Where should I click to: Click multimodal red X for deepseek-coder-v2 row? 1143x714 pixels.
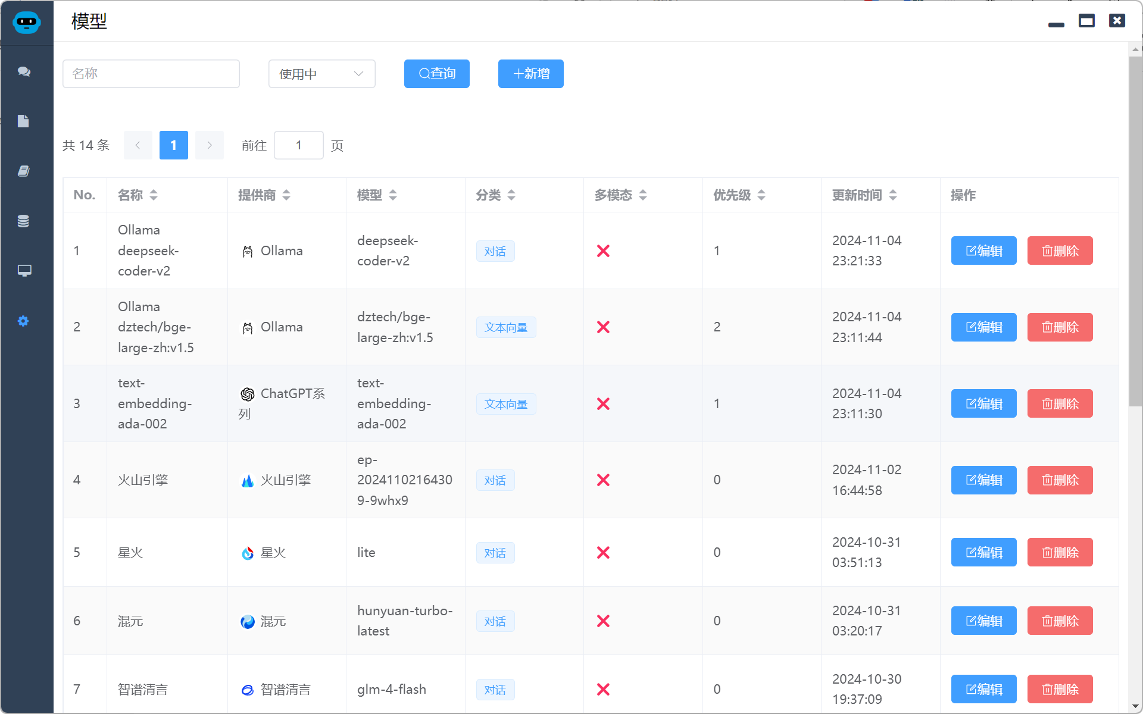[603, 251]
